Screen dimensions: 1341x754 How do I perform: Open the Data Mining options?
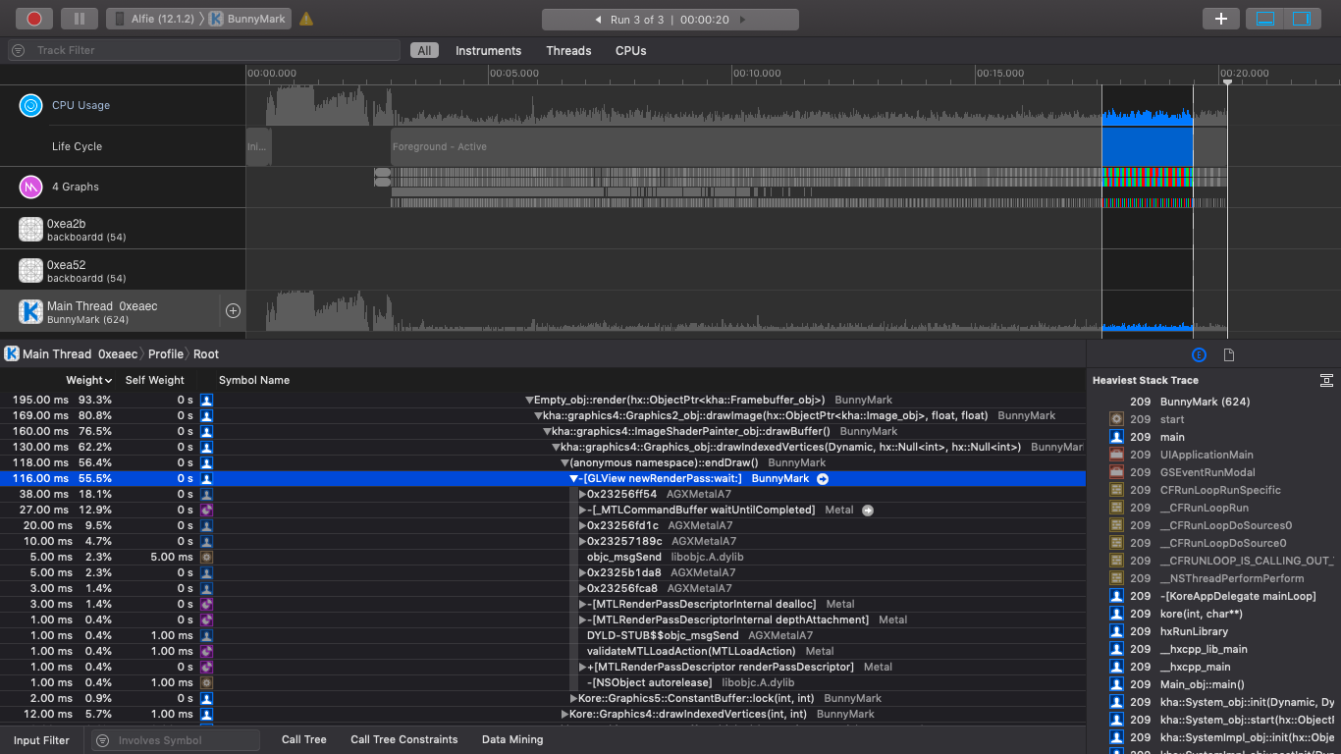click(512, 739)
